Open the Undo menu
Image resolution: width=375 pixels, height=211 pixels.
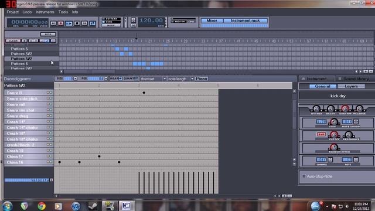[x=27, y=12]
